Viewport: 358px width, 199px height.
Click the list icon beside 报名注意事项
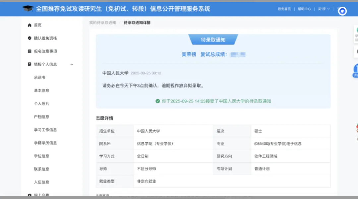point(30,51)
